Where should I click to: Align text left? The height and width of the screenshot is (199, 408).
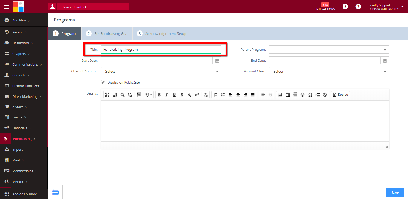click(231, 95)
